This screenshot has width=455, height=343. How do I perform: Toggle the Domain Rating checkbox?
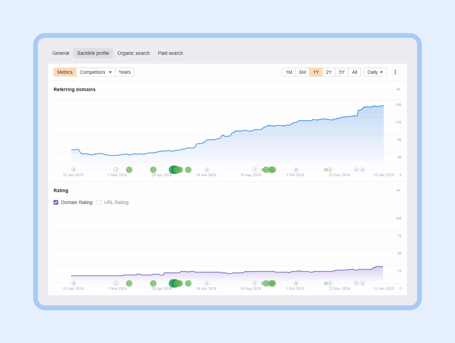pyautogui.click(x=56, y=202)
